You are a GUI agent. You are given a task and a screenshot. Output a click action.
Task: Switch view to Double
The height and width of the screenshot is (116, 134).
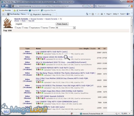pyautogui.click(x=93, y=49)
